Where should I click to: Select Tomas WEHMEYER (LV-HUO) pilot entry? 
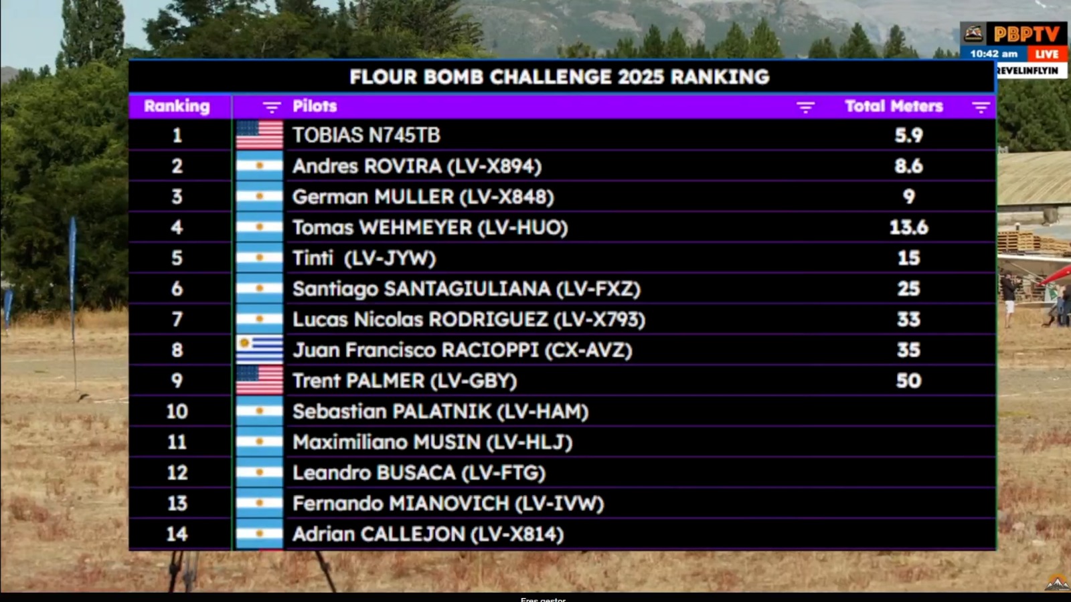click(x=430, y=227)
